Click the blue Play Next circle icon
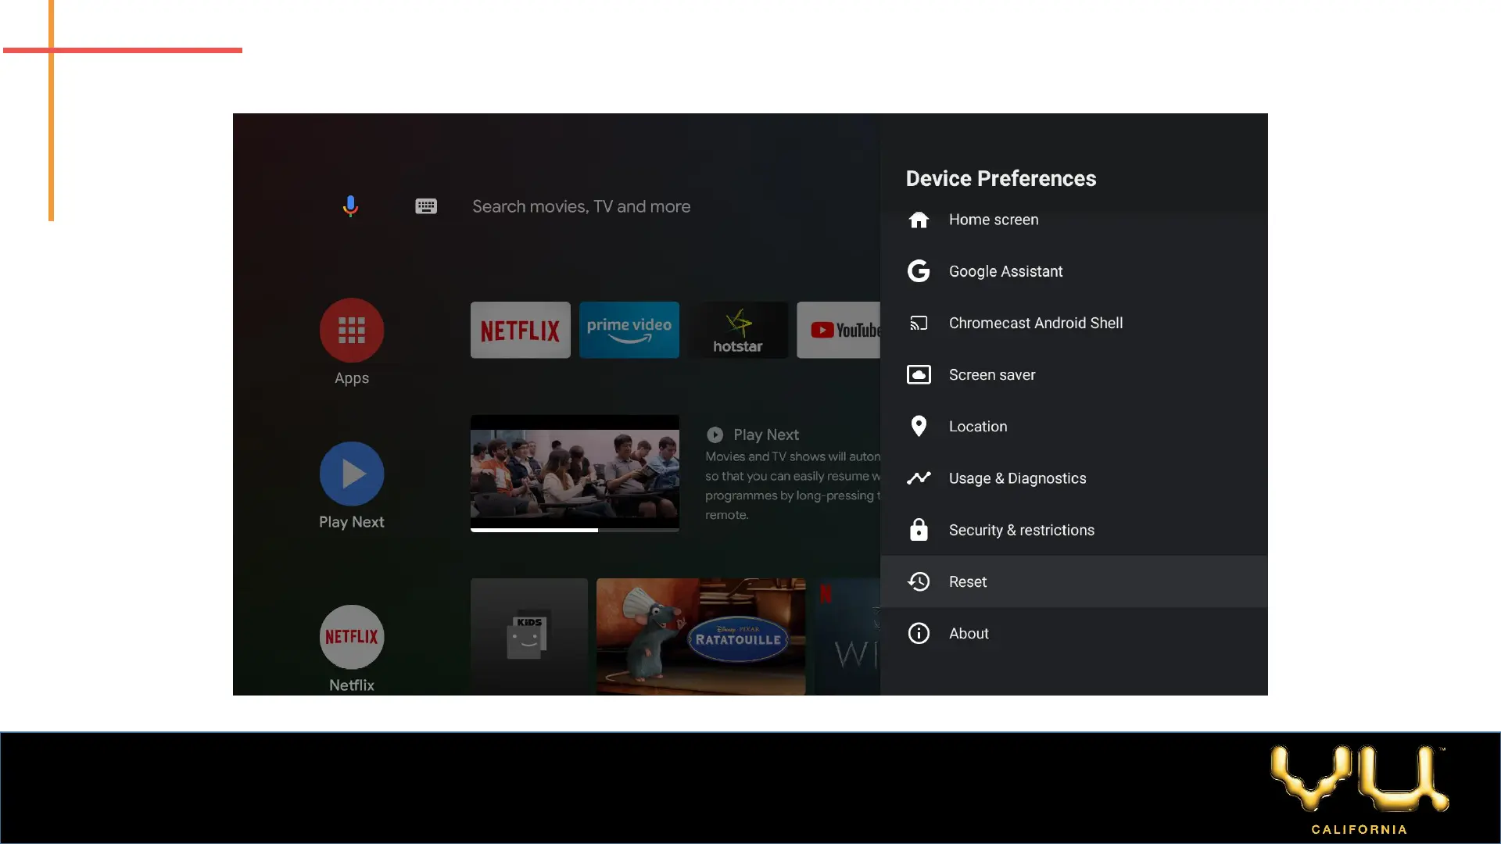Image resolution: width=1501 pixels, height=844 pixels. 352,474
